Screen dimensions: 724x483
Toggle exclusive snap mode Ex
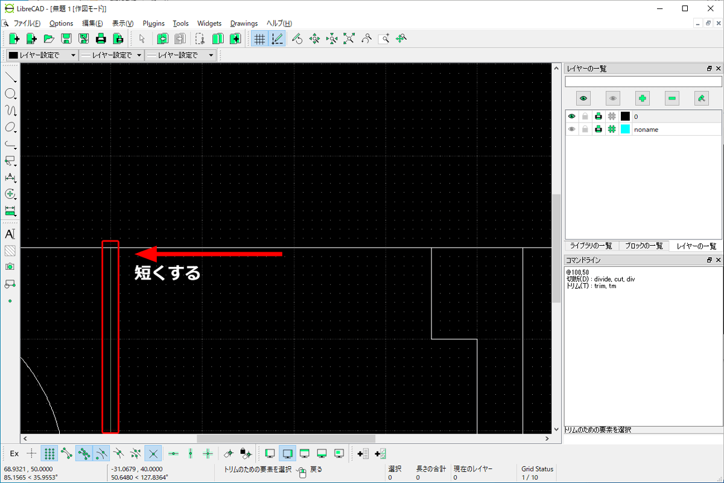(14, 453)
